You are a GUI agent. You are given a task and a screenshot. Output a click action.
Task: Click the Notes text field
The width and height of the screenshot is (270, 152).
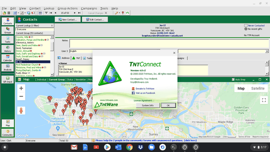169,44
